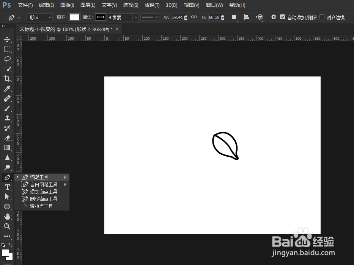
Task: Click the Pen tool in toolbar
Action: point(7,177)
